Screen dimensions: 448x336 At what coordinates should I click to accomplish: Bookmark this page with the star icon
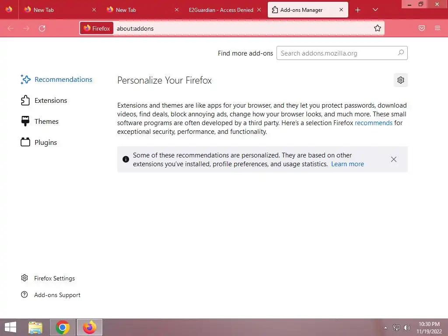(378, 28)
